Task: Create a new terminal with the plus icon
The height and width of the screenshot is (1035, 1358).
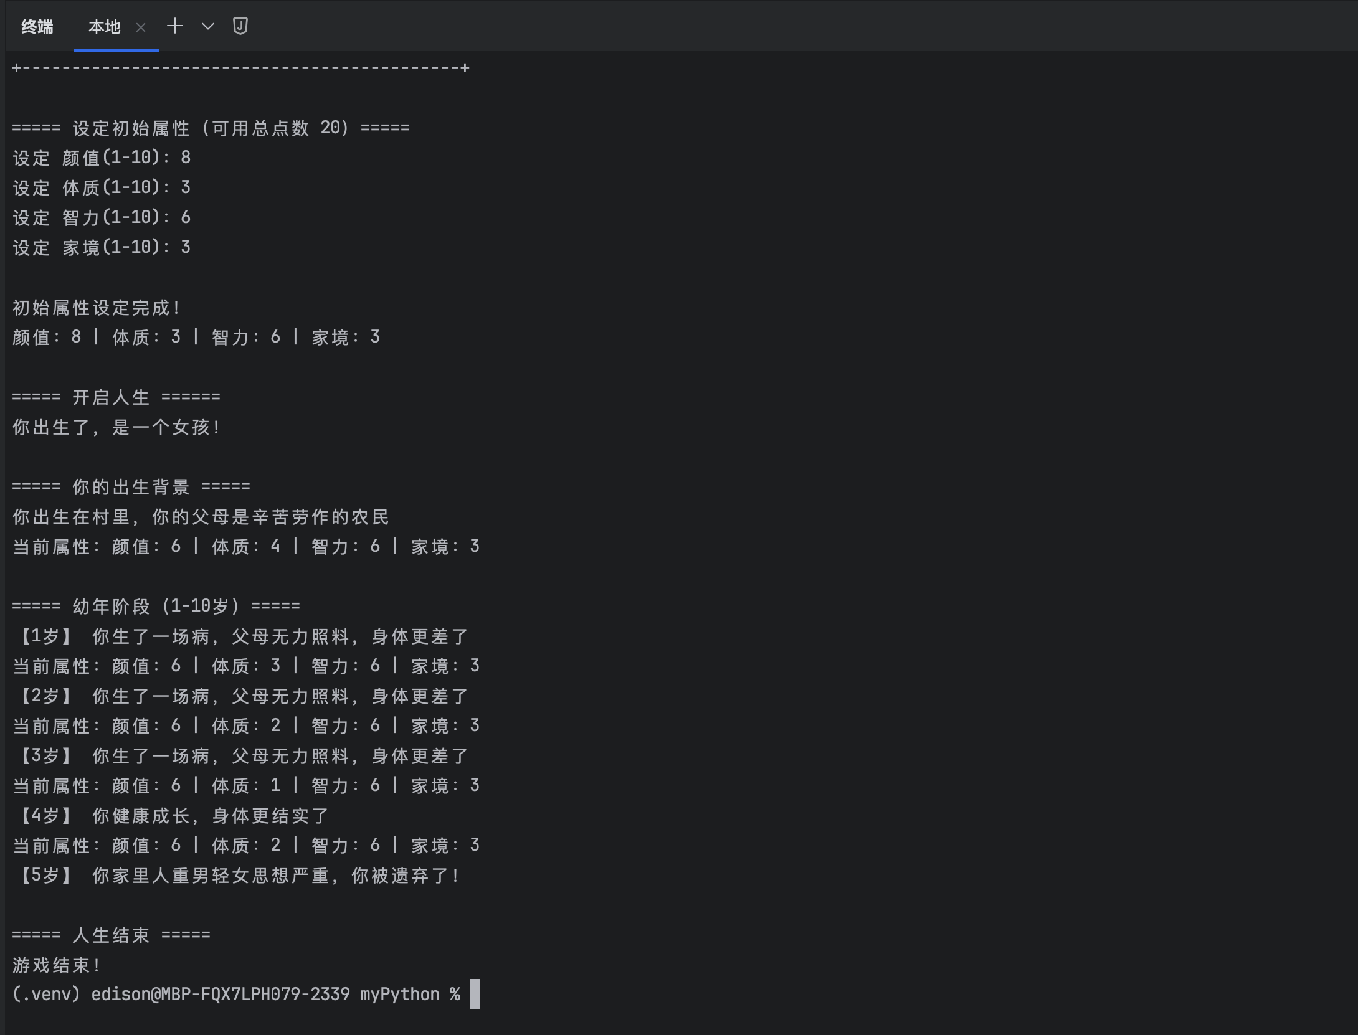Action: (174, 27)
